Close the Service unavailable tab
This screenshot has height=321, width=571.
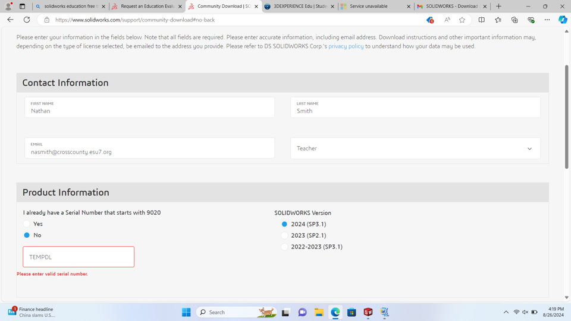point(408,6)
